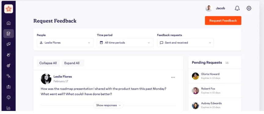Click the Expand All button
The height and width of the screenshot is (114, 264).
pyautogui.click(x=73, y=63)
